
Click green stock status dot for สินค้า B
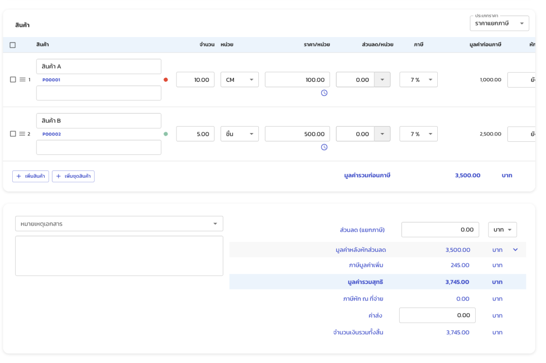coord(166,134)
